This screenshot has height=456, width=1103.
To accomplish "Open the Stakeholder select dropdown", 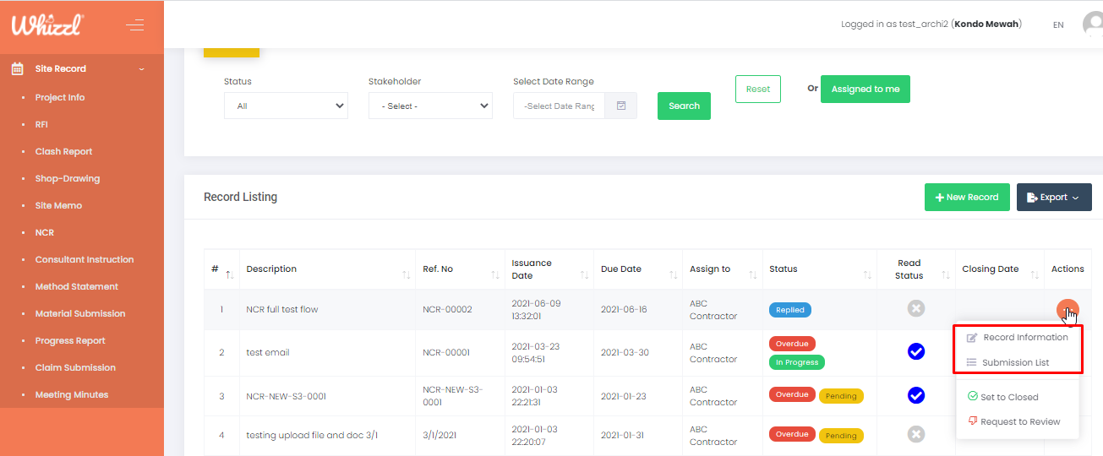I will pyautogui.click(x=430, y=106).
